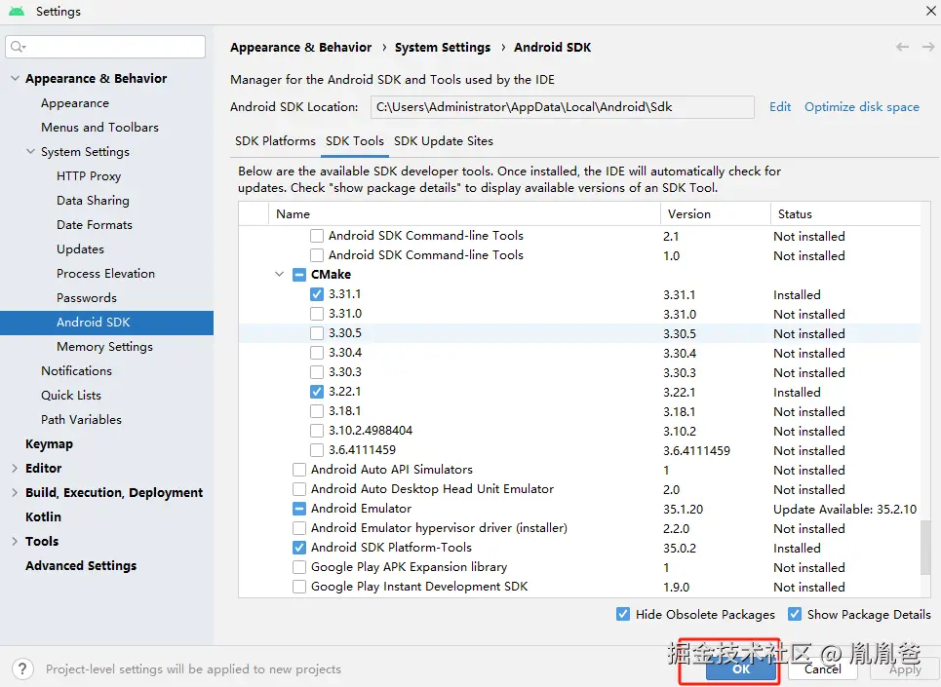Click the Cancel button
The image size is (941, 687).
(823, 669)
